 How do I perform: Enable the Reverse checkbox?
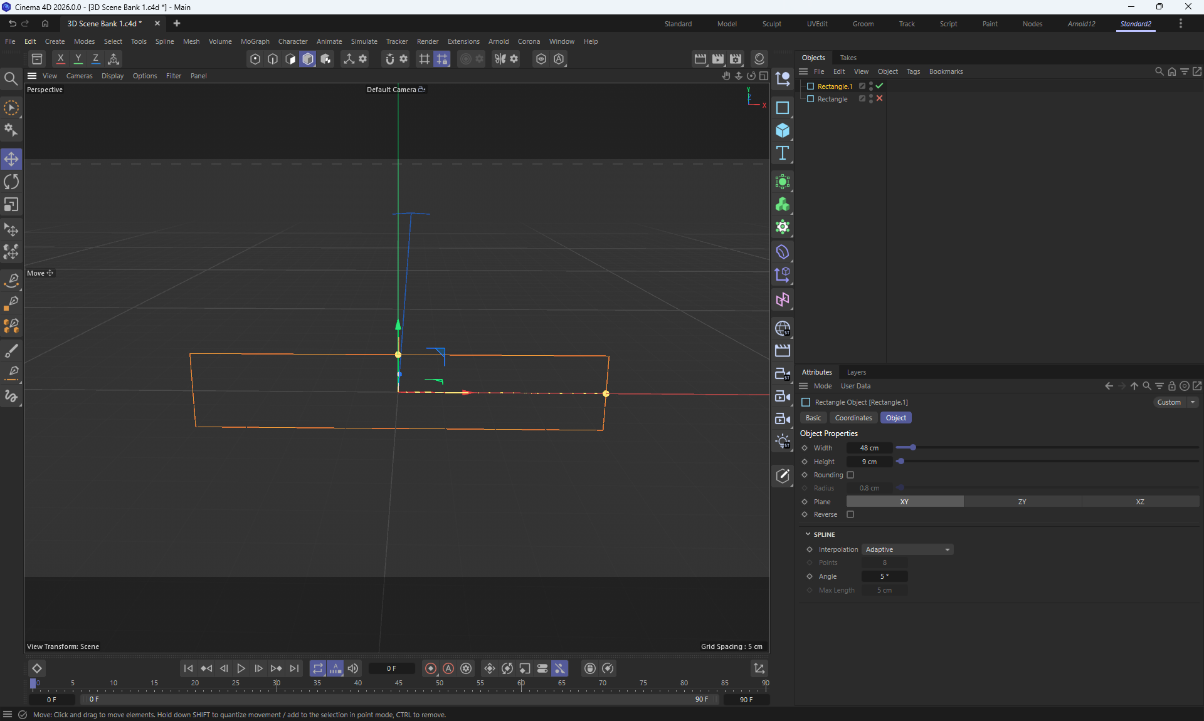pyautogui.click(x=850, y=514)
